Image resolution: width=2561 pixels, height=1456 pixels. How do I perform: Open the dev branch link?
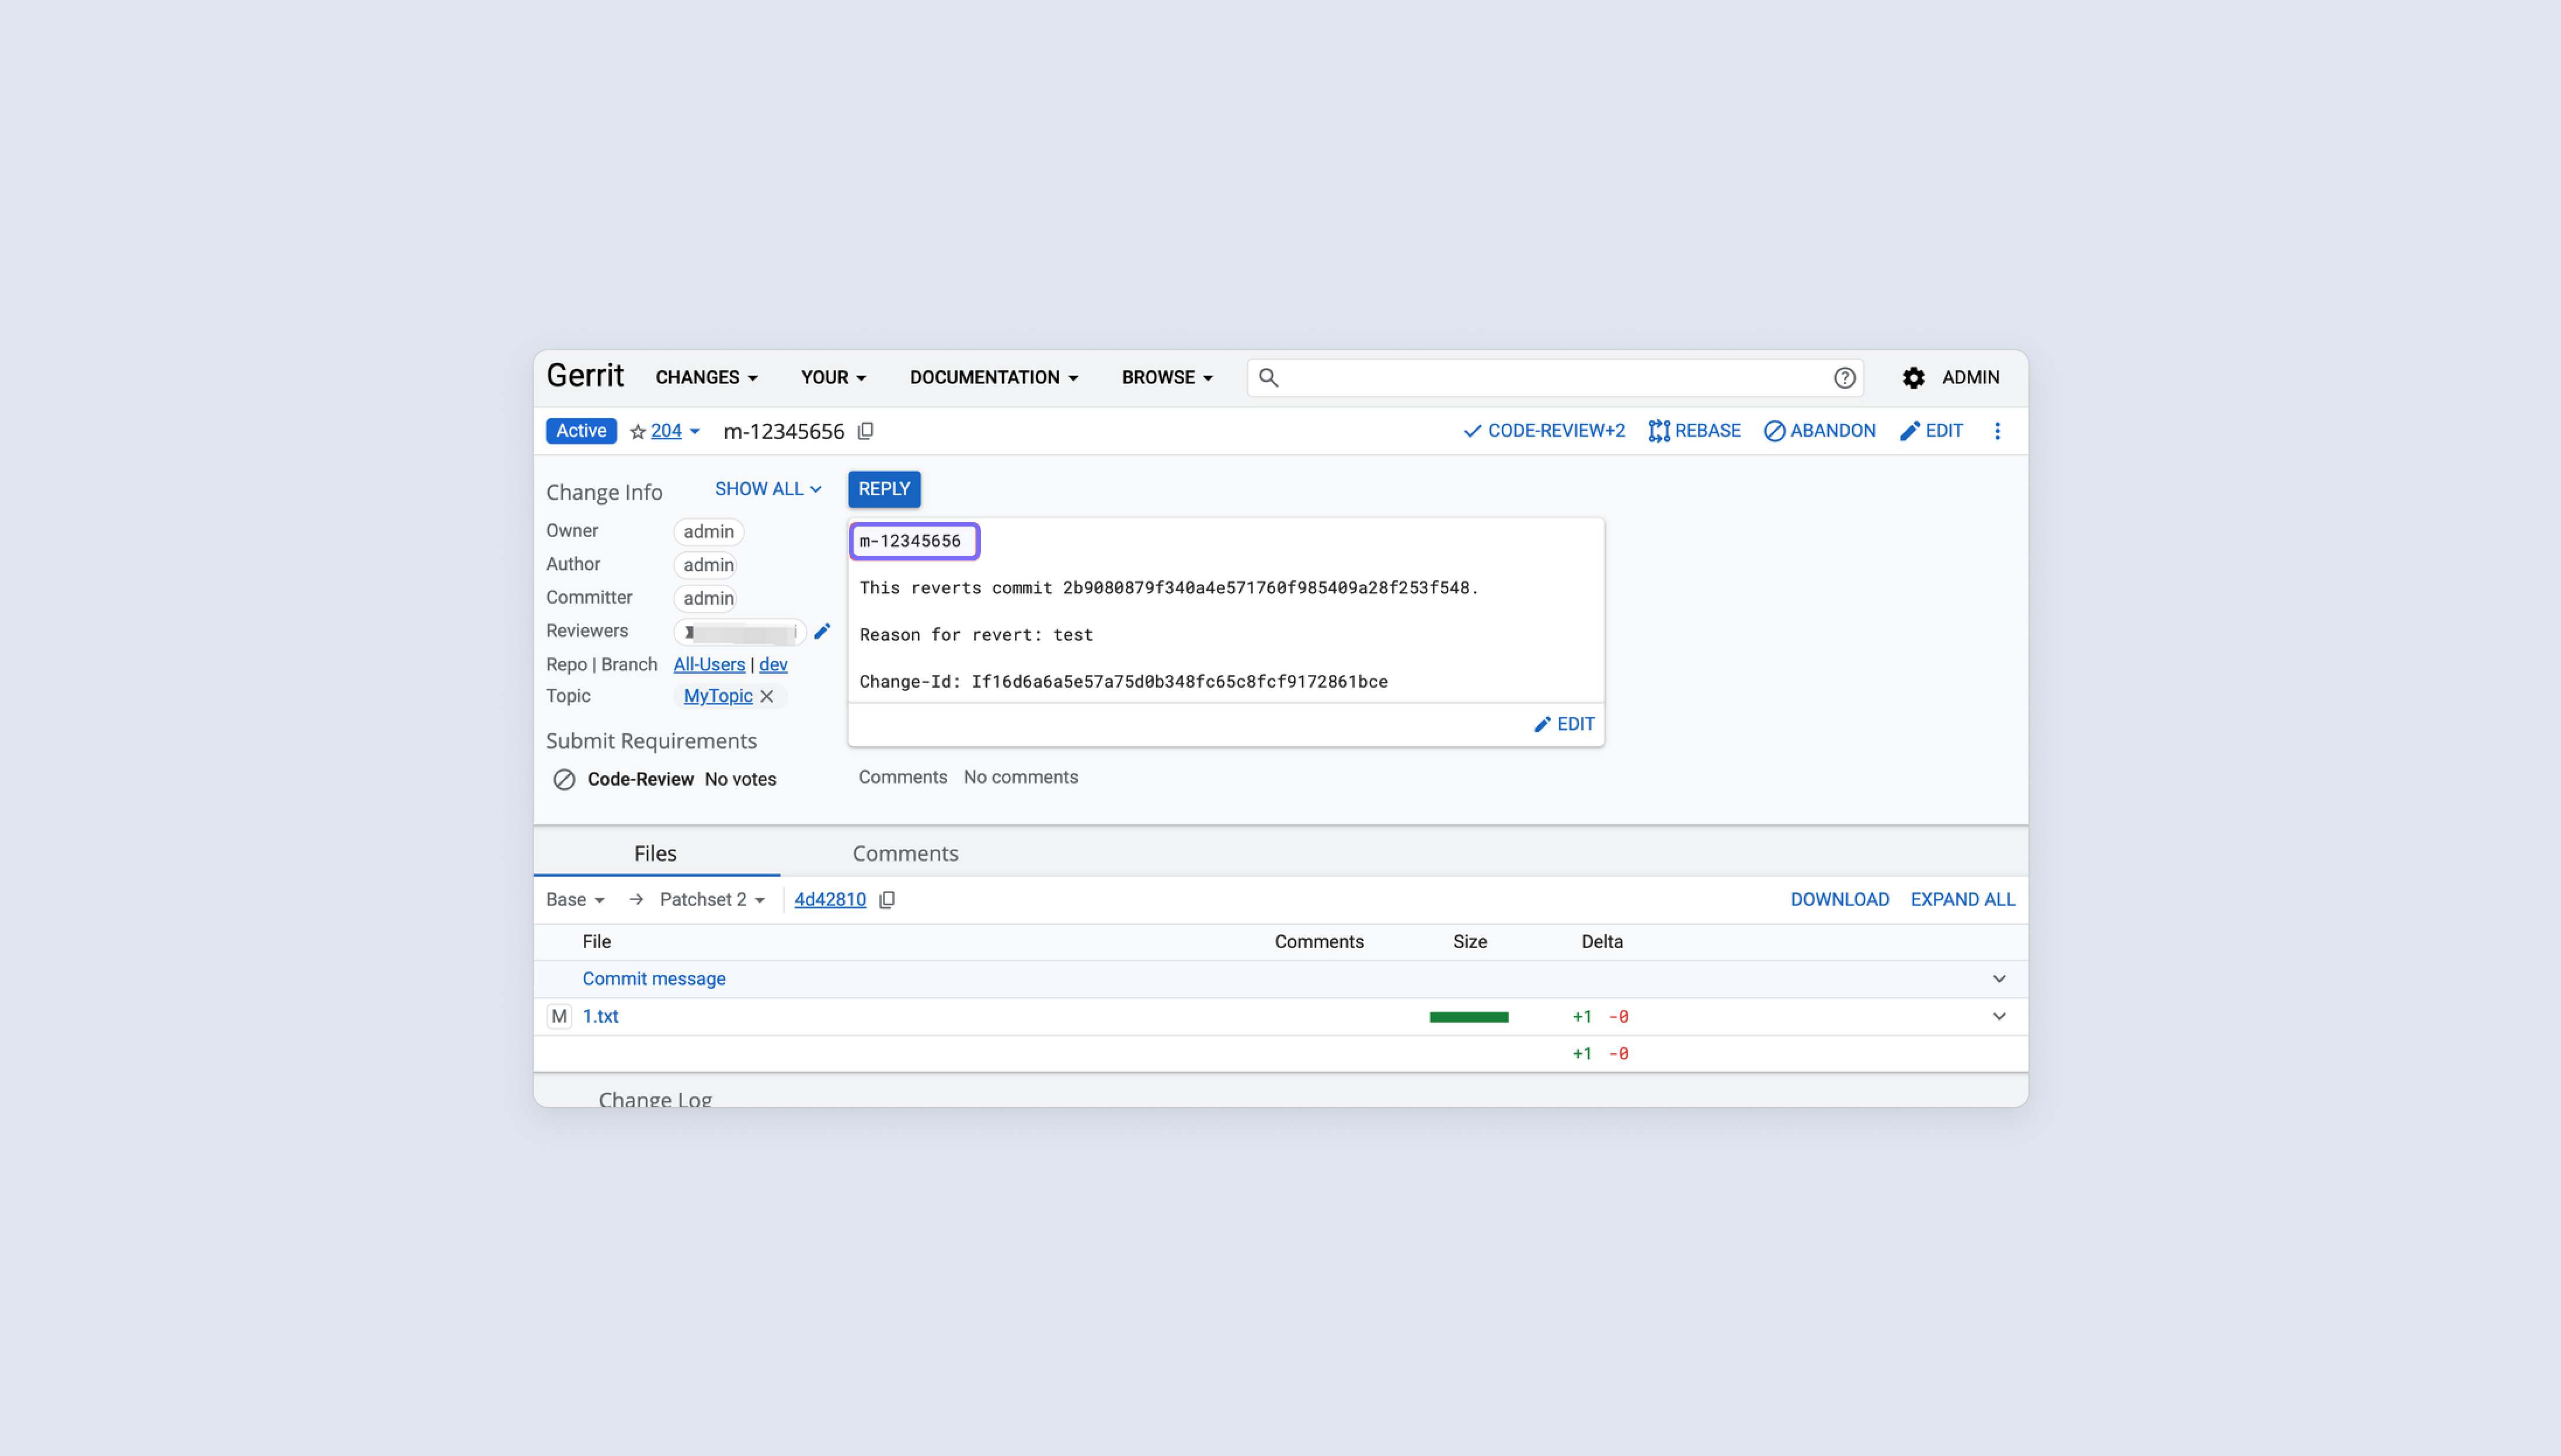coord(773,665)
